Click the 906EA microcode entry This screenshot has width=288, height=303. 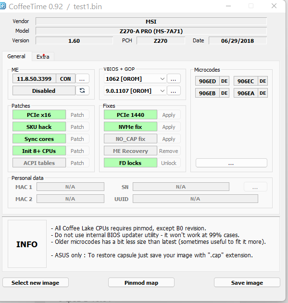pyautogui.click(x=246, y=93)
